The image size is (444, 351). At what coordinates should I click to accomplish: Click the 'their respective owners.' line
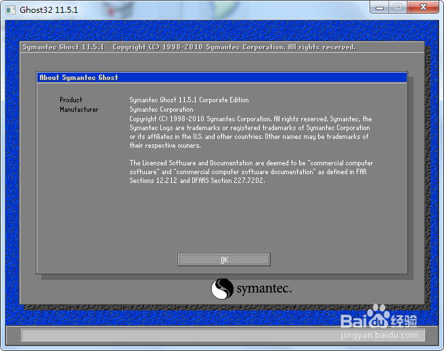pos(165,146)
